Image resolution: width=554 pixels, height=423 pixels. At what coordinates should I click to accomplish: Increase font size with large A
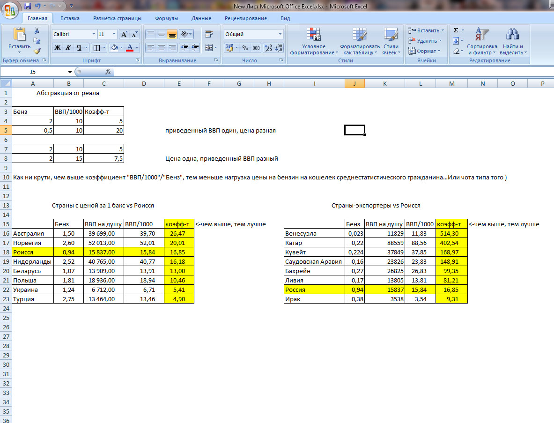124,34
